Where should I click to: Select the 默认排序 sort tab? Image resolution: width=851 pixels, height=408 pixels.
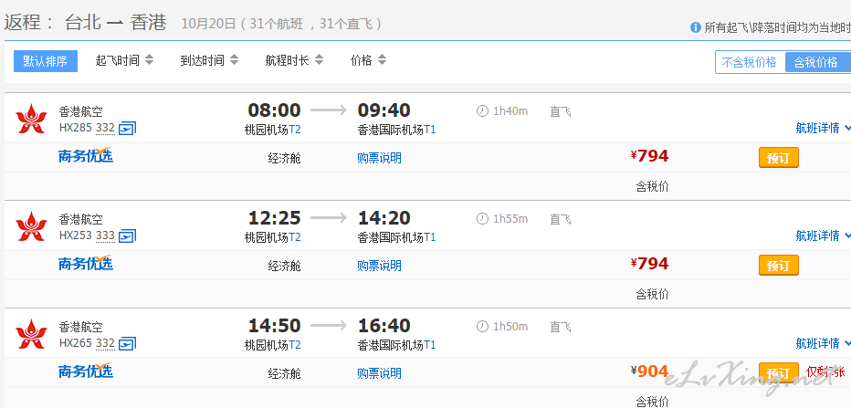46,61
